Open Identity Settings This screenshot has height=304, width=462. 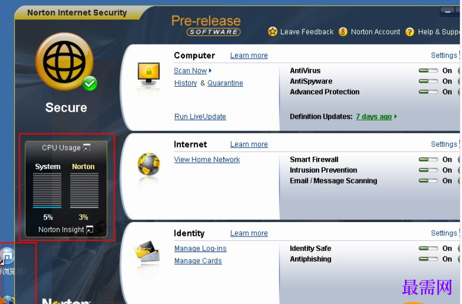(444, 233)
